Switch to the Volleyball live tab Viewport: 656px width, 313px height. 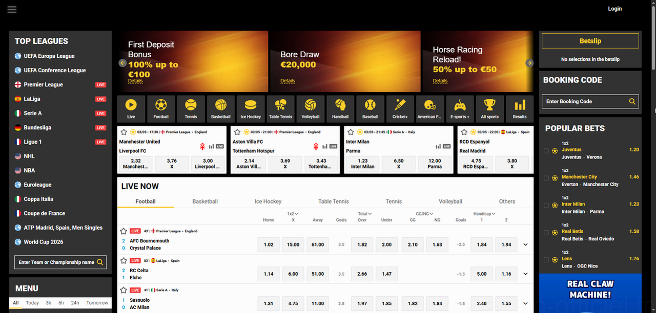[450, 202]
